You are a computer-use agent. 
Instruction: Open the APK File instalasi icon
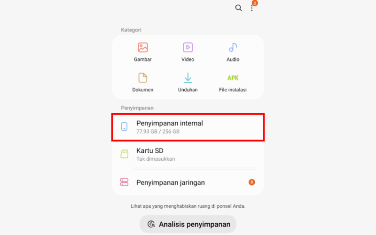pyautogui.click(x=233, y=78)
